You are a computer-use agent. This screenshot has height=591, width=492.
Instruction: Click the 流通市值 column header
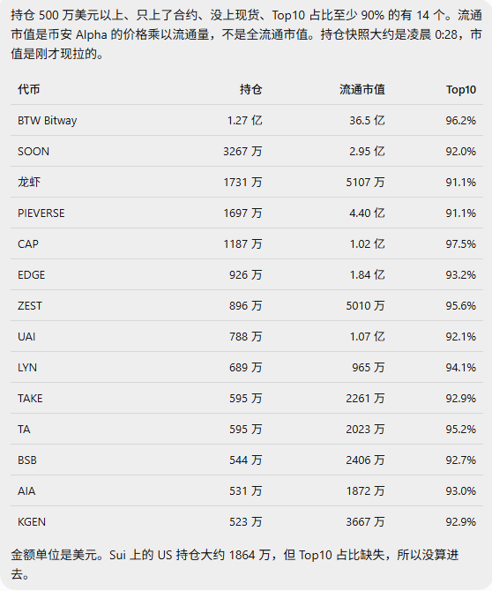tap(362, 90)
